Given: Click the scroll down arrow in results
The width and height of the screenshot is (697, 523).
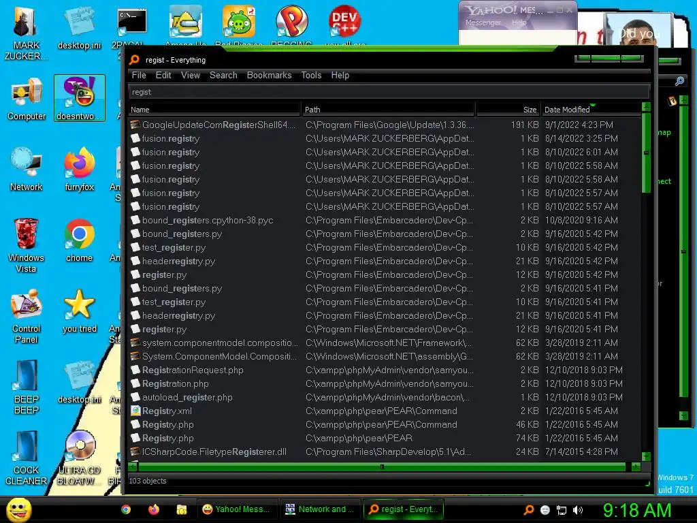Looking at the screenshot, I should [646, 457].
